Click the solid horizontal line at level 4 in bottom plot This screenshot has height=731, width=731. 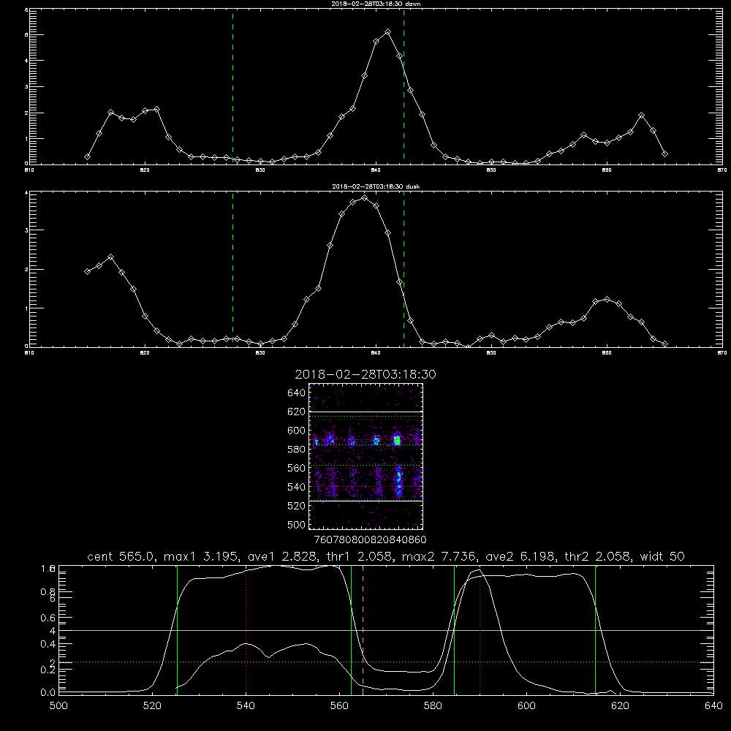point(386,630)
